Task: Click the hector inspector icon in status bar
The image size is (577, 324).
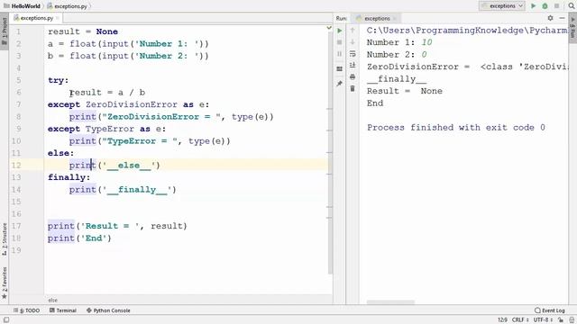Action: (x=572, y=320)
